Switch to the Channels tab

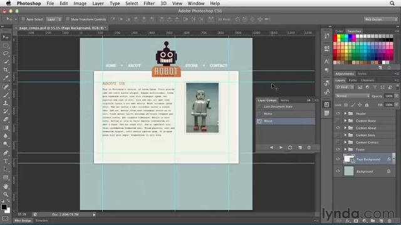pos(368,80)
